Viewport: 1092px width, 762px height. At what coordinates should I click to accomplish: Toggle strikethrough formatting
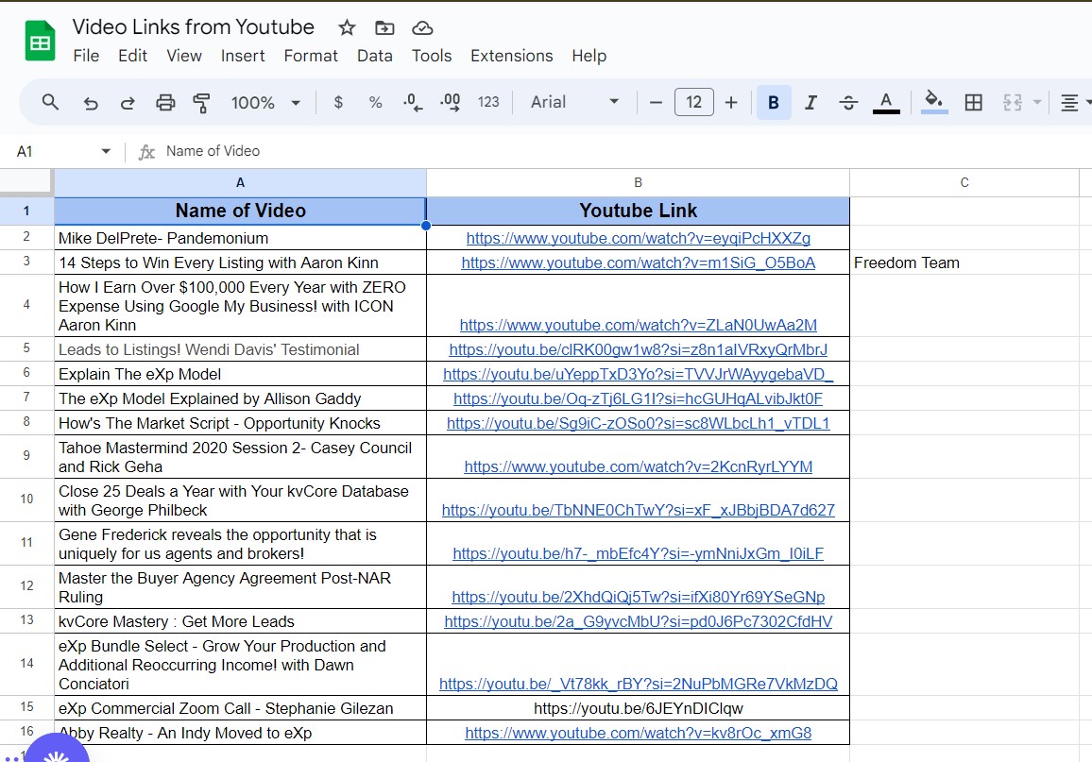click(x=848, y=103)
